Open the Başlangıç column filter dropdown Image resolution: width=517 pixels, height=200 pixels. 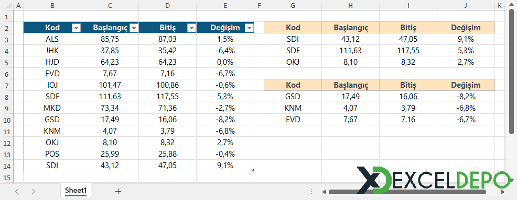(x=134, y=29)
